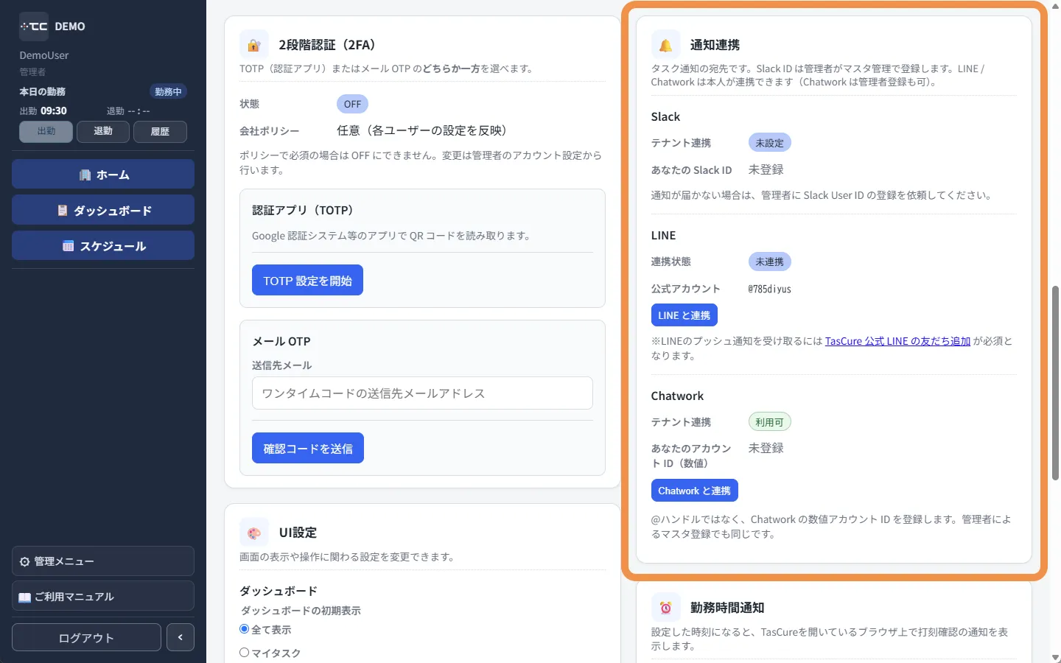Screen dimensions: 1061x663
Task: Collapse the sidebar with the chevron button
Action: pos(181,637)
